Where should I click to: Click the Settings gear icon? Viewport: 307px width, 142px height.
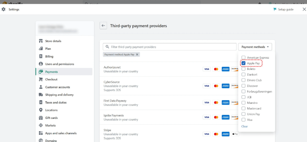coord(4,9)
